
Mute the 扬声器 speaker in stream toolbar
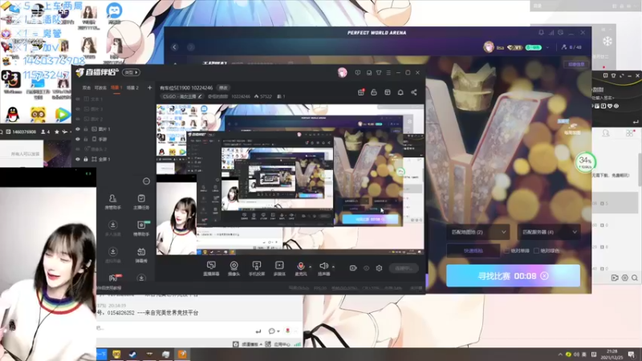[x=324, y=269]
